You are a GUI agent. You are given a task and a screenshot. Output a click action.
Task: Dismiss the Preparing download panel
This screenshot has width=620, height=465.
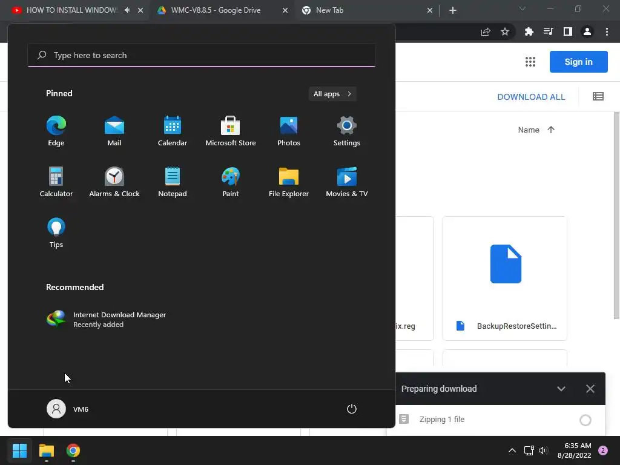(590, 389)
